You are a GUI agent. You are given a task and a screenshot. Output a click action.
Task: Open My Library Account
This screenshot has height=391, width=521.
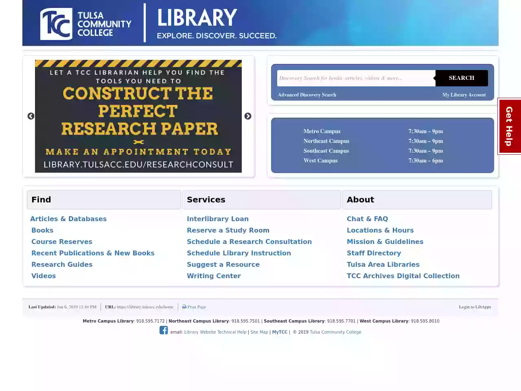coord(464,95)
